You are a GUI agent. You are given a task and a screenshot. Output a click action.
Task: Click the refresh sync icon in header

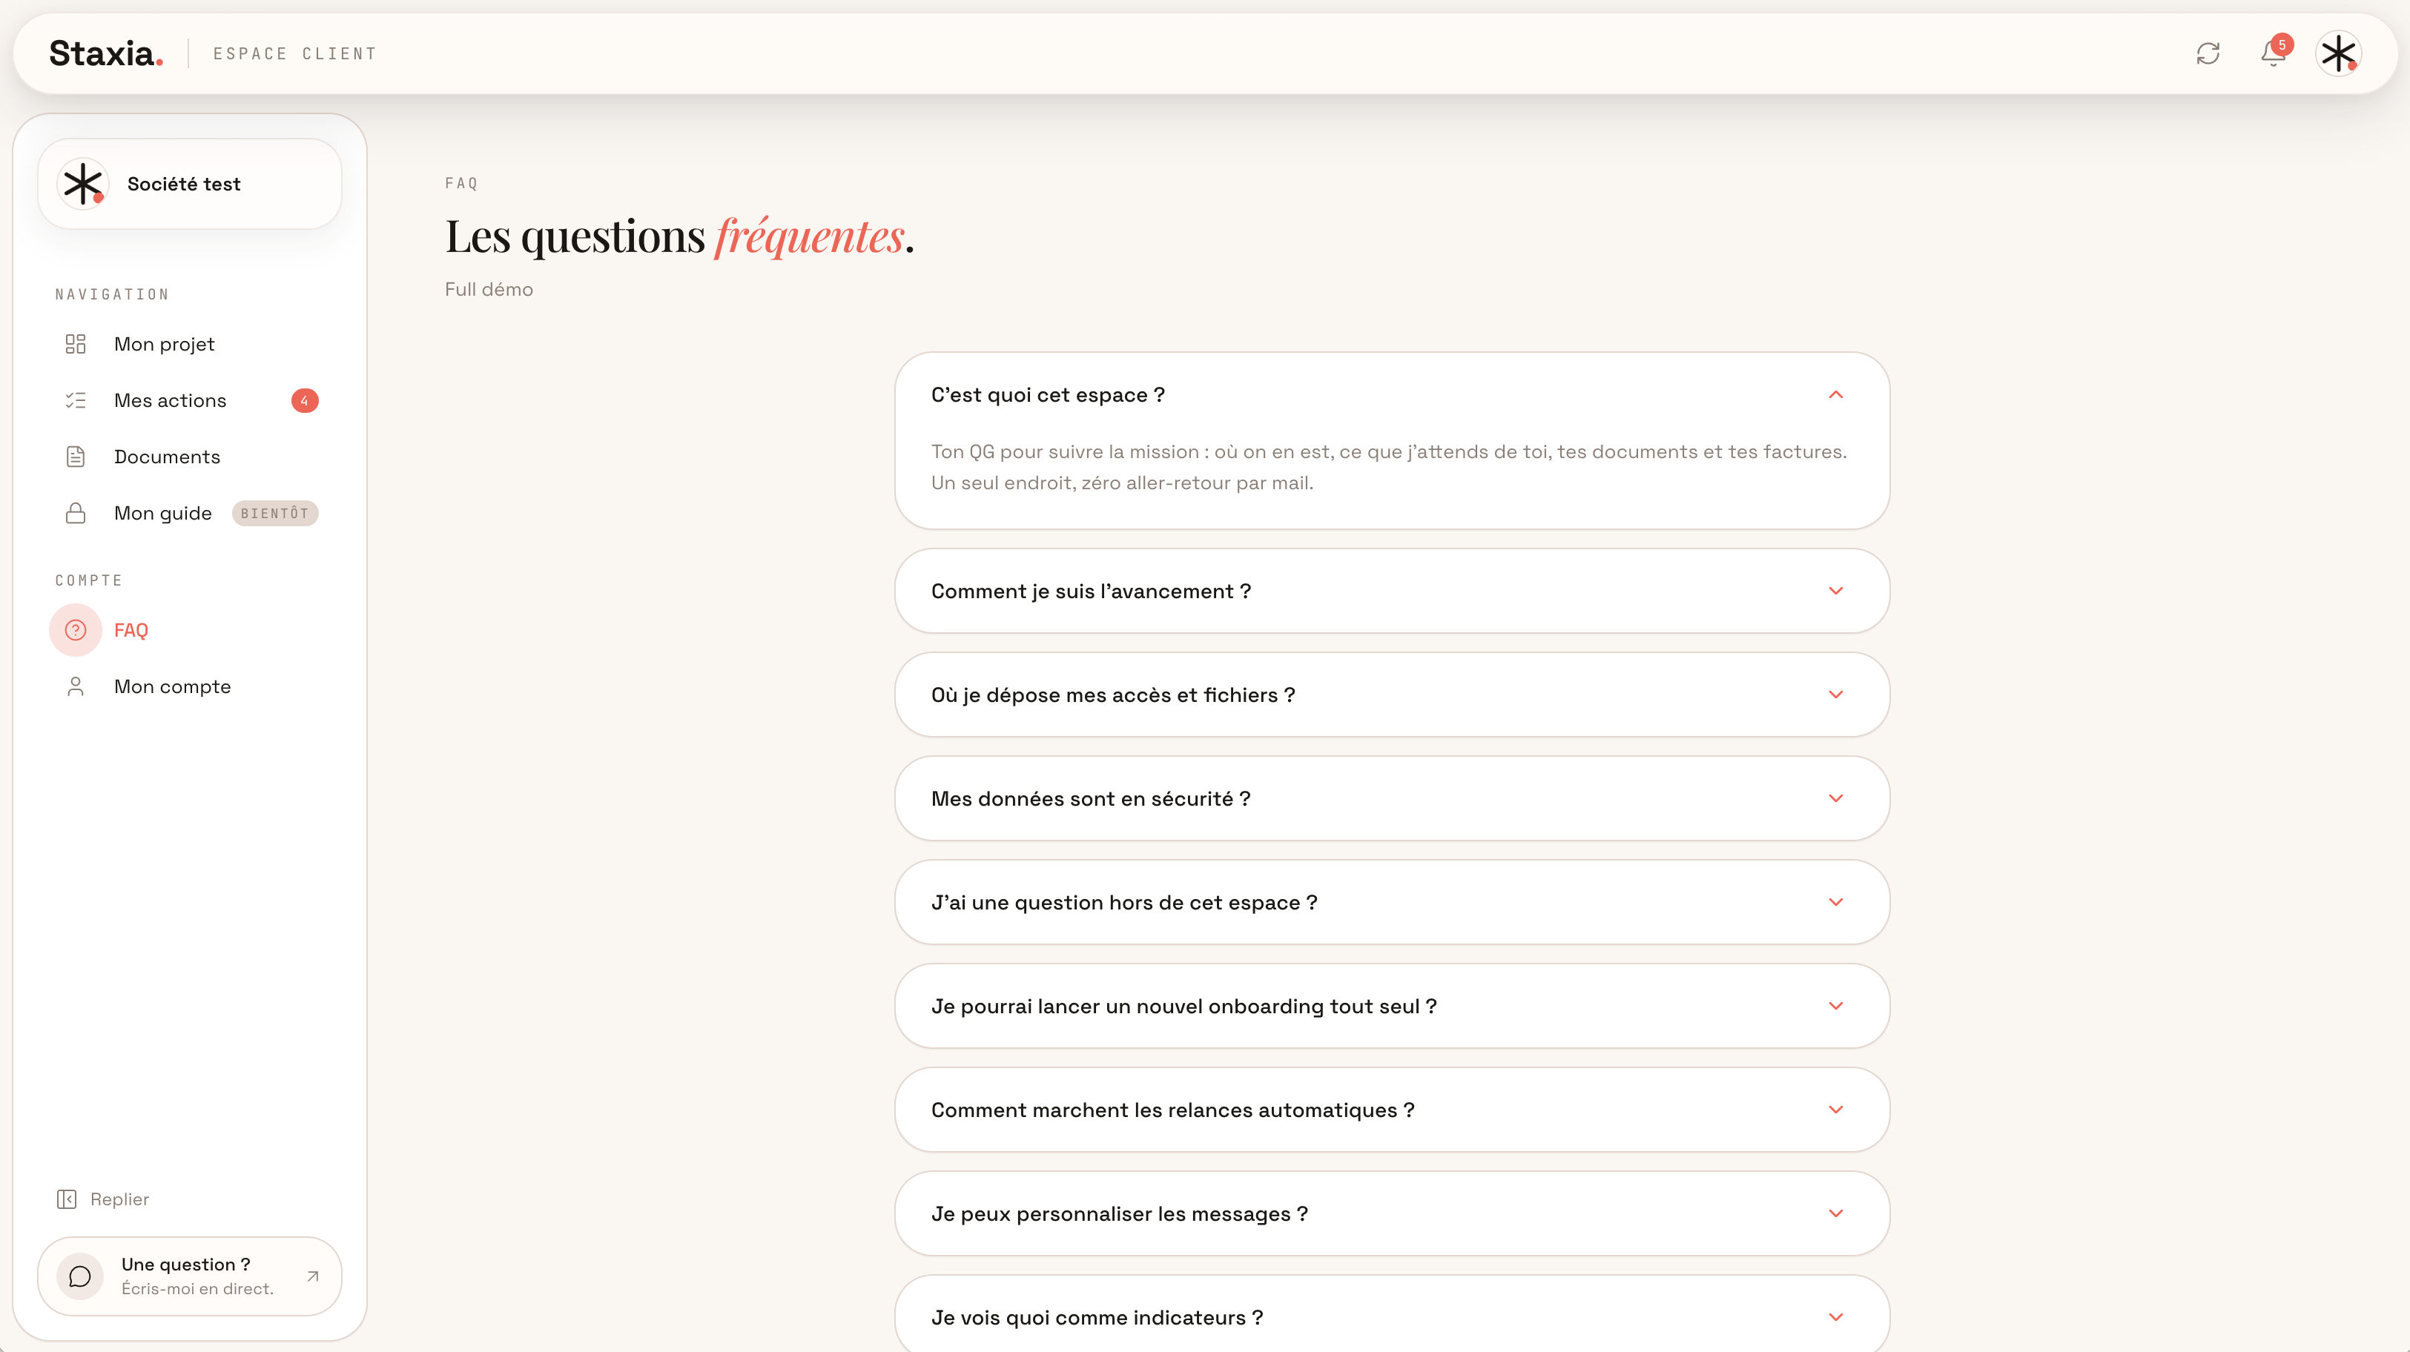click(2208, 53)
